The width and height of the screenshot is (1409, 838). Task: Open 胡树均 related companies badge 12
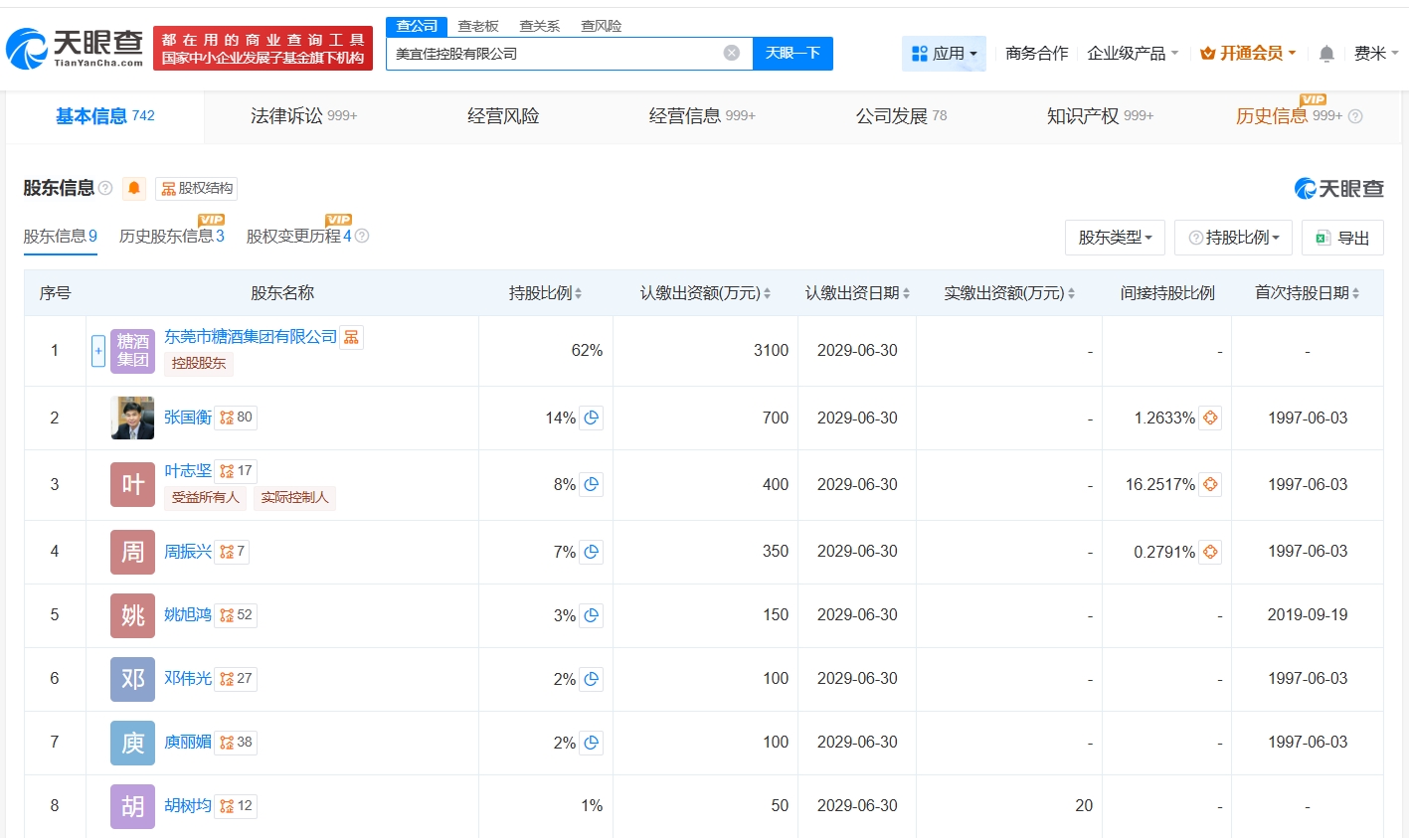tap(236, 806)
